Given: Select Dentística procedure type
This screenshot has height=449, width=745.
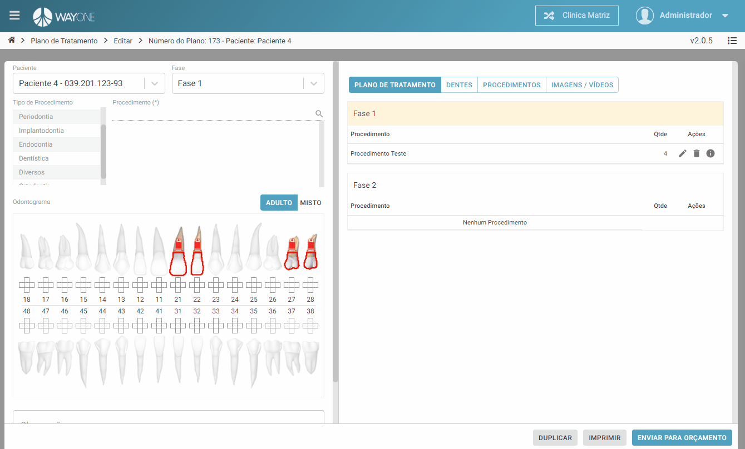Looking at the screenshot, I should (57, 158).
